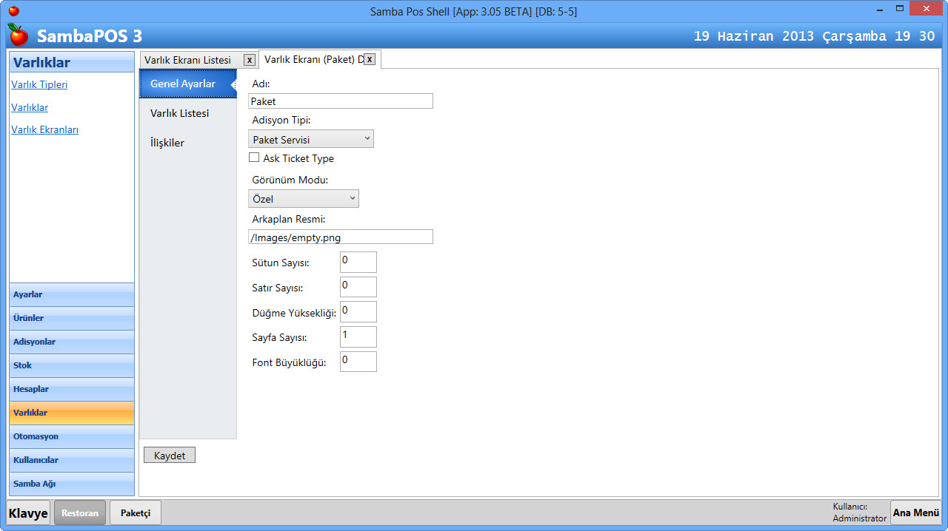Open the İlişkiler section
Viewport: 948px width, 531px height.
(x=167, y=143)
